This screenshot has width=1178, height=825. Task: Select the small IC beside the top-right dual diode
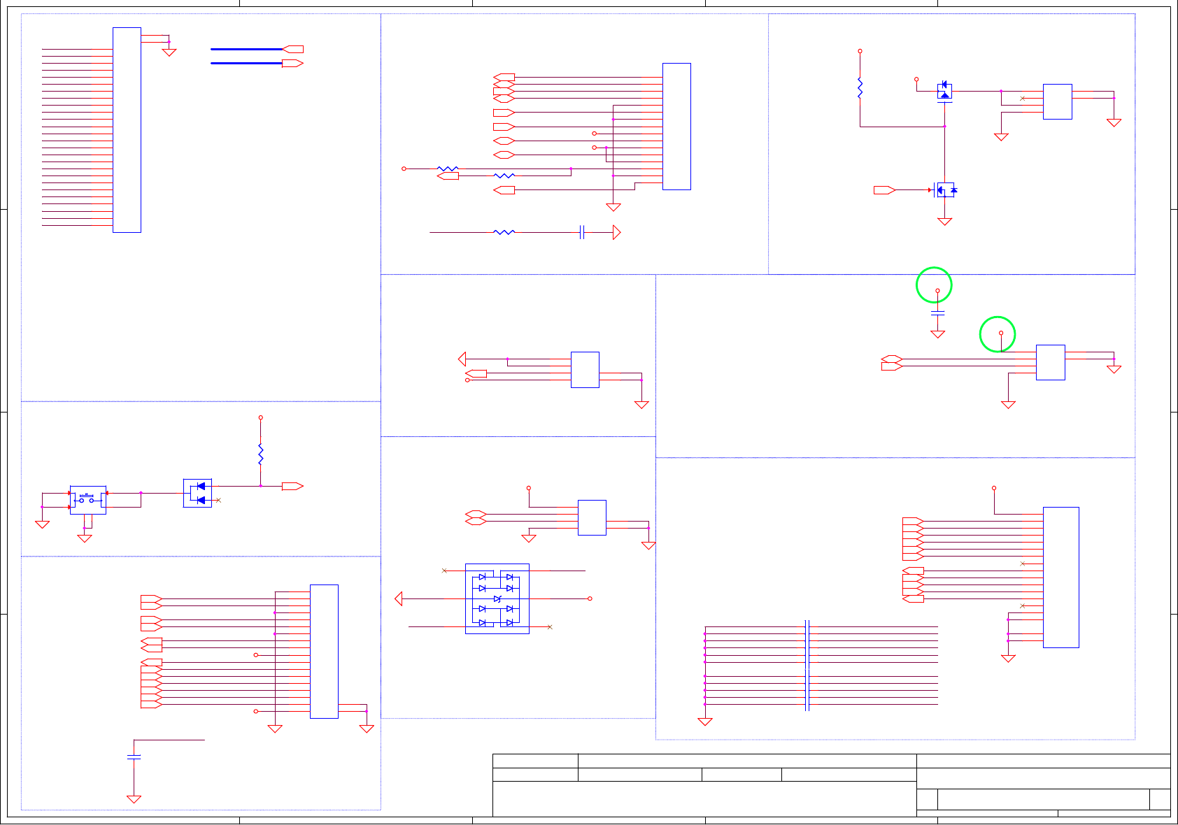[1057, 101]
